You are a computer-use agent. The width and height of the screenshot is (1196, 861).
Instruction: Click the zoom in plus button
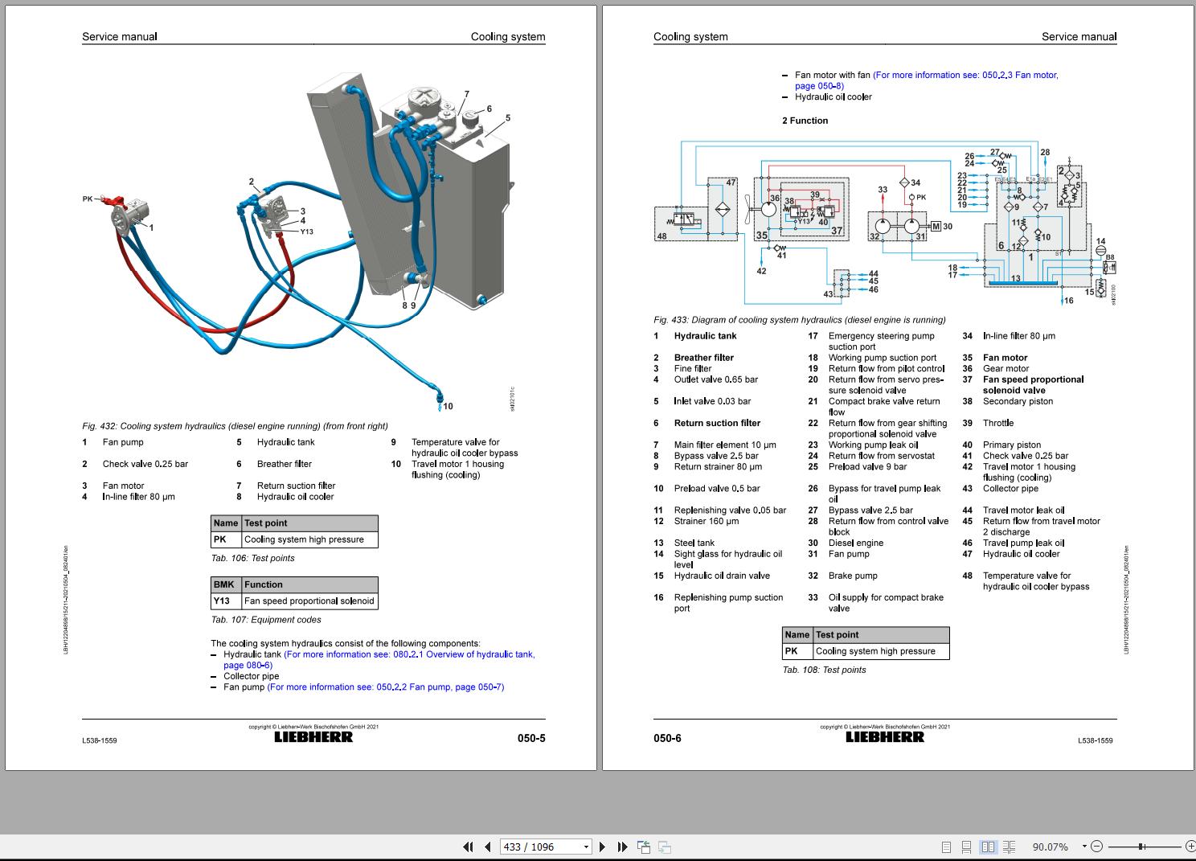coord(1190,847)
